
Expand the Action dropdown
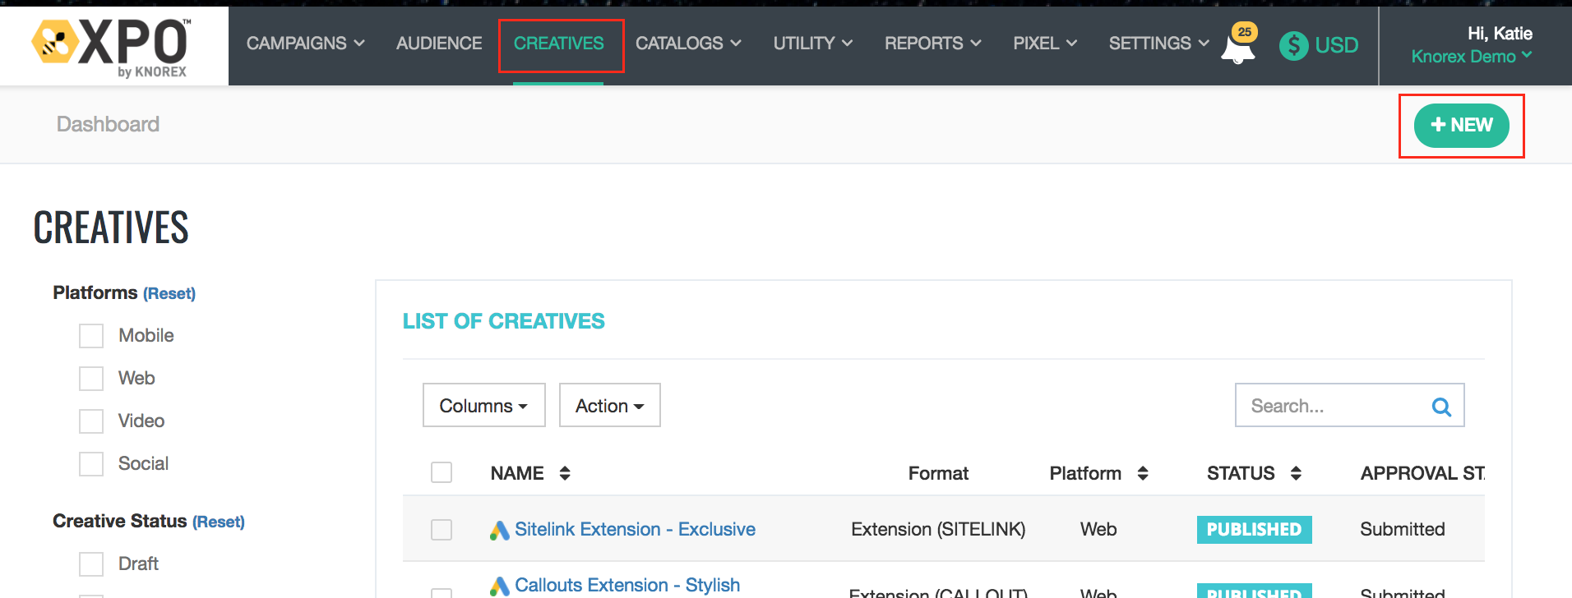pyautogui.click(x=609, y=406)
